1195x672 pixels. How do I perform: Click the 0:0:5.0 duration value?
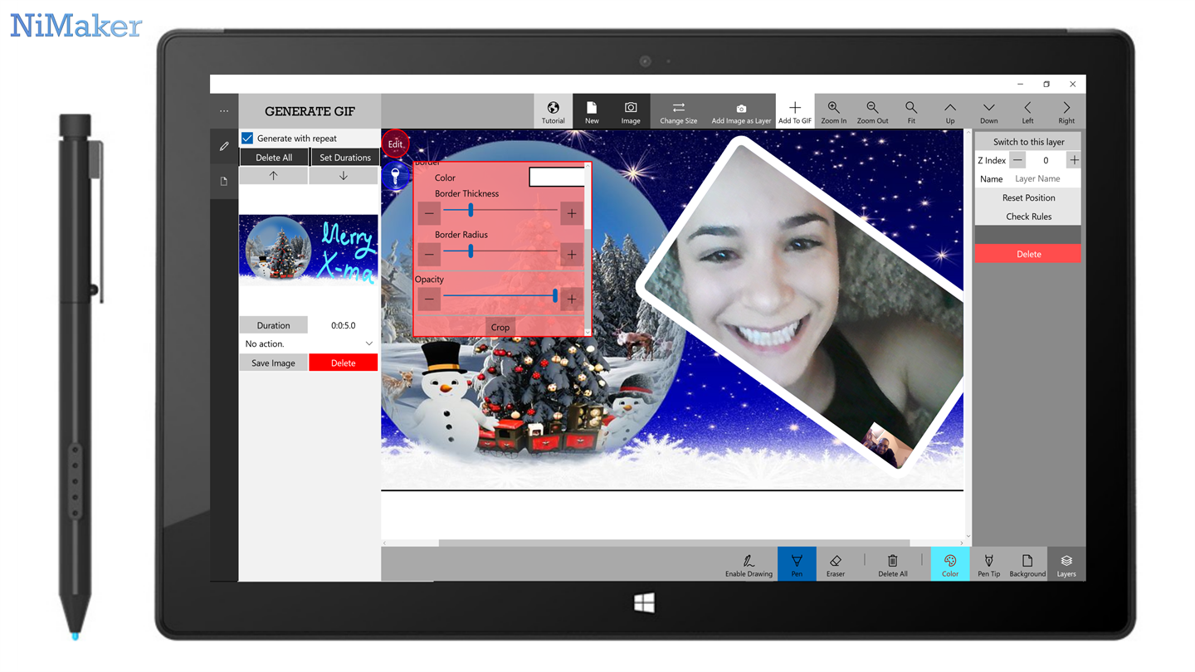[344, 325]
